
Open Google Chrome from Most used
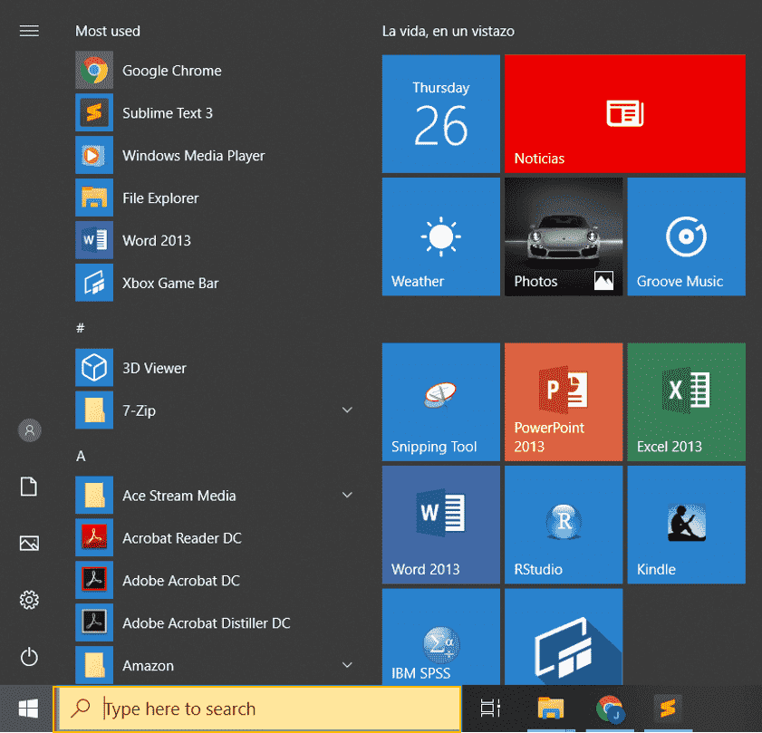tap(217, 71)
